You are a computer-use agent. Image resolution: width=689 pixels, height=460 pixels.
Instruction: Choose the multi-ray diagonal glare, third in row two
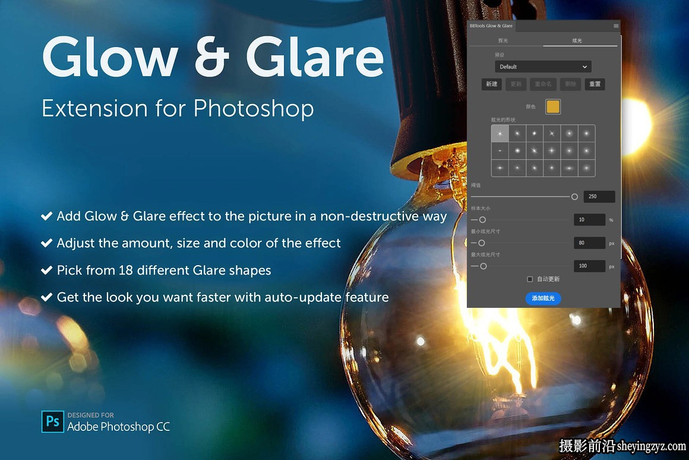click(535, 151)
